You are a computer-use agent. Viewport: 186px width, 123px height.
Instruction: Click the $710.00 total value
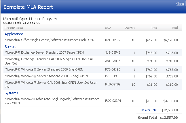coord(172,61)
